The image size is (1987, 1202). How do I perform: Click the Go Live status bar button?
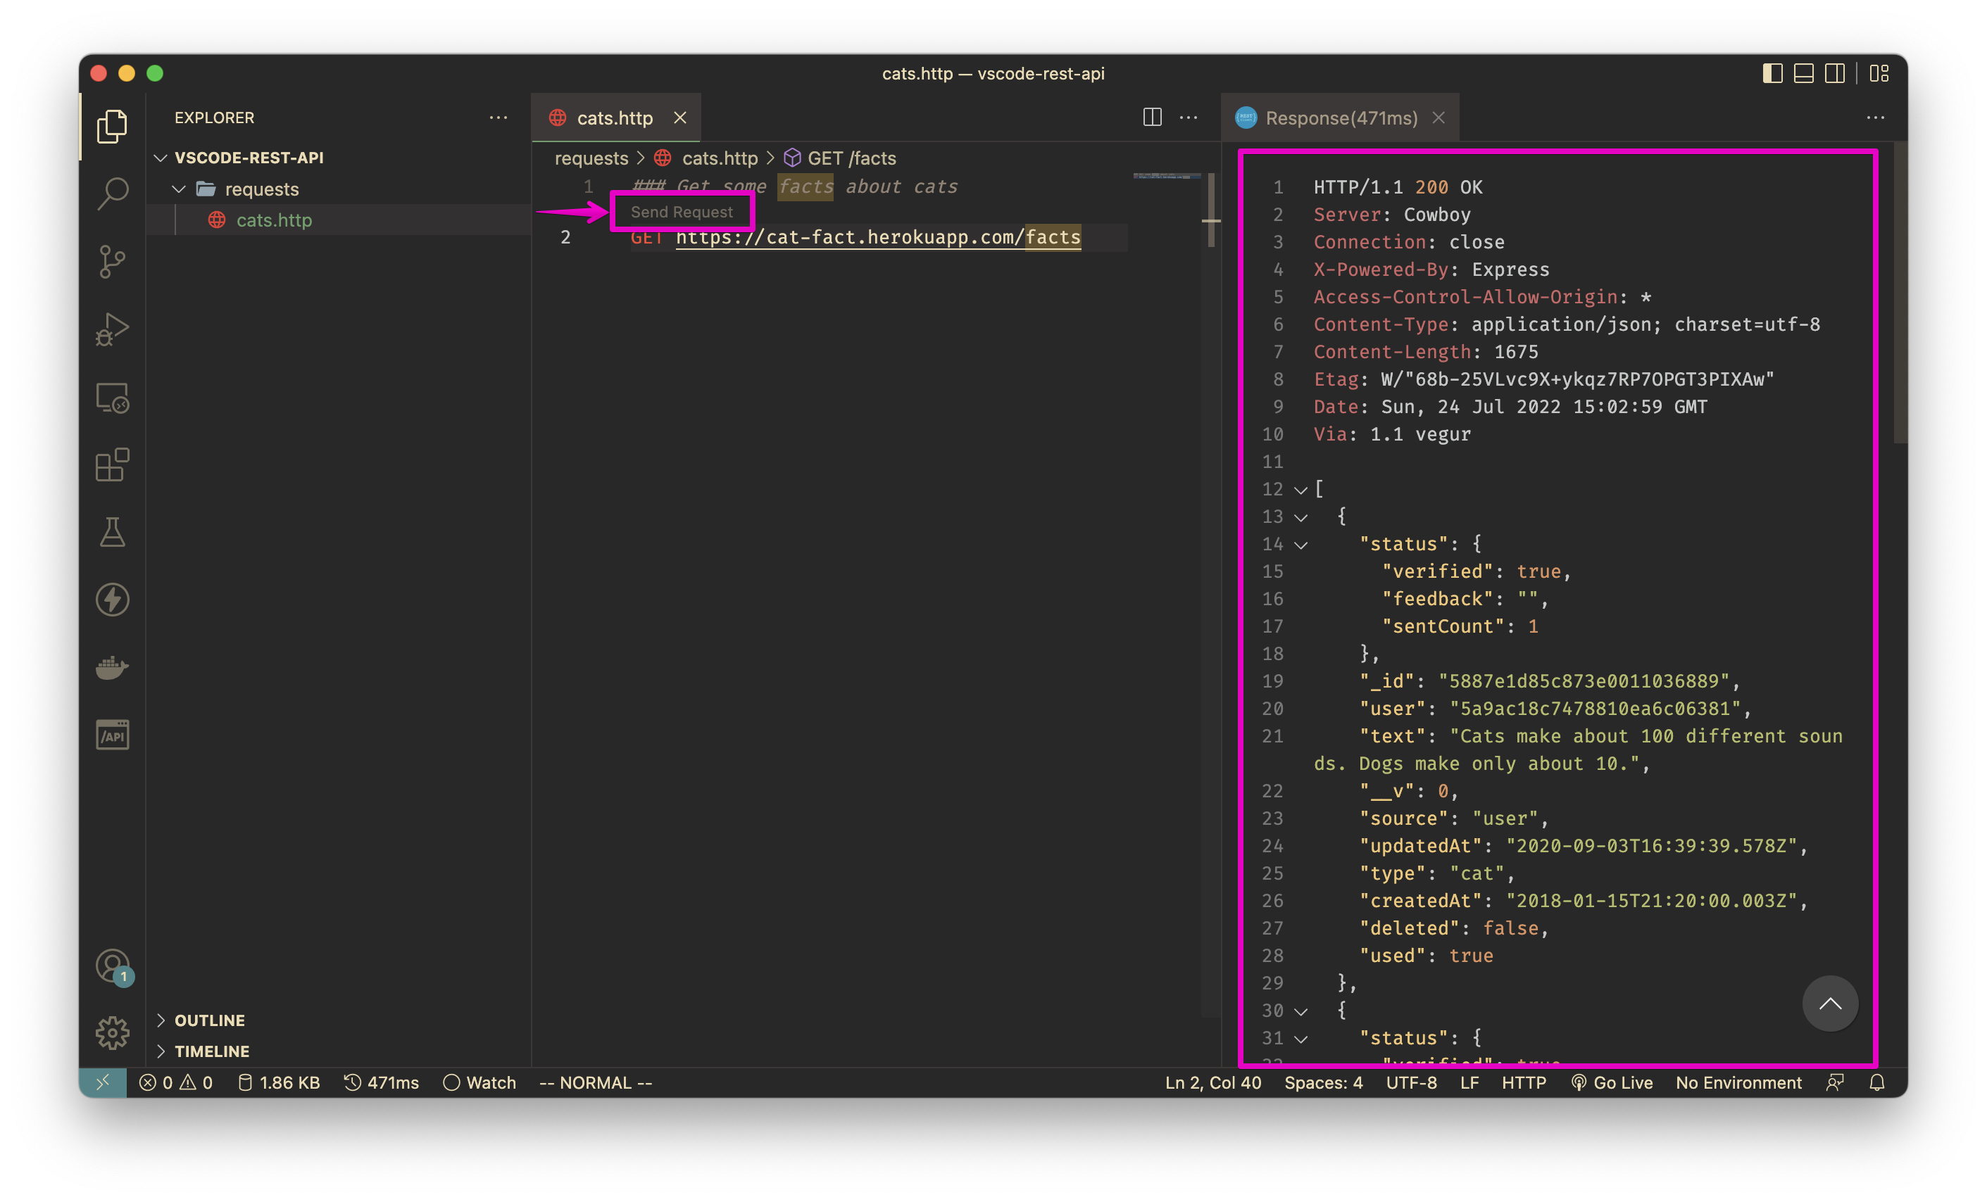[x=1611, y=1082]
